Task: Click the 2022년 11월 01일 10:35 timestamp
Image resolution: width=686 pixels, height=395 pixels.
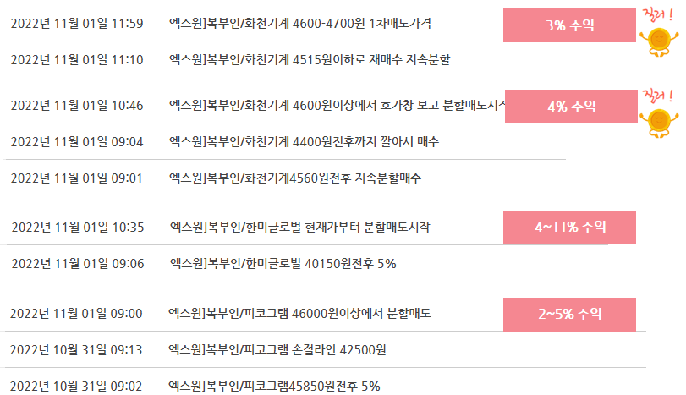Action: [78, 228]
